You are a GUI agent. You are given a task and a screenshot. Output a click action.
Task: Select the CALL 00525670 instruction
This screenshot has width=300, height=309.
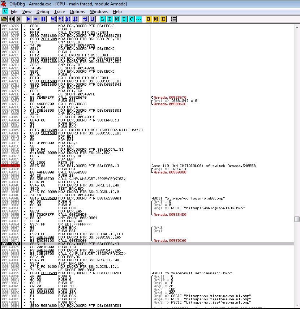[72, 98]
